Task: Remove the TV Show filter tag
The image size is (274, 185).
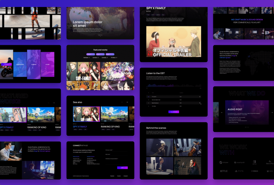Action: [117, 57]
